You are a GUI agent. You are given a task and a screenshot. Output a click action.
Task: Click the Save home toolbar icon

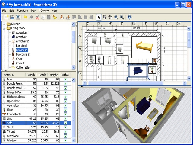(18, 17)
